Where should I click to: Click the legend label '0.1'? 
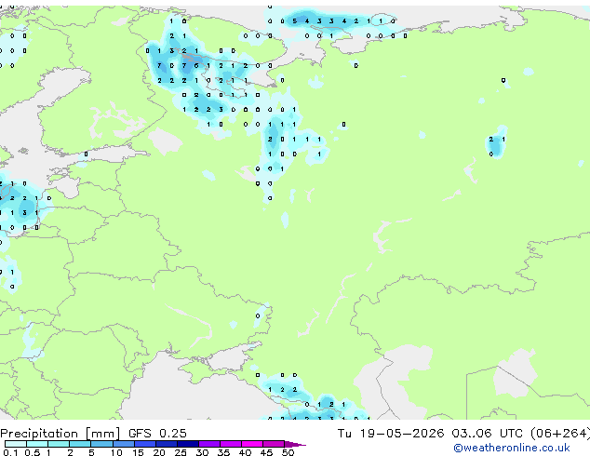click(10, 452)
